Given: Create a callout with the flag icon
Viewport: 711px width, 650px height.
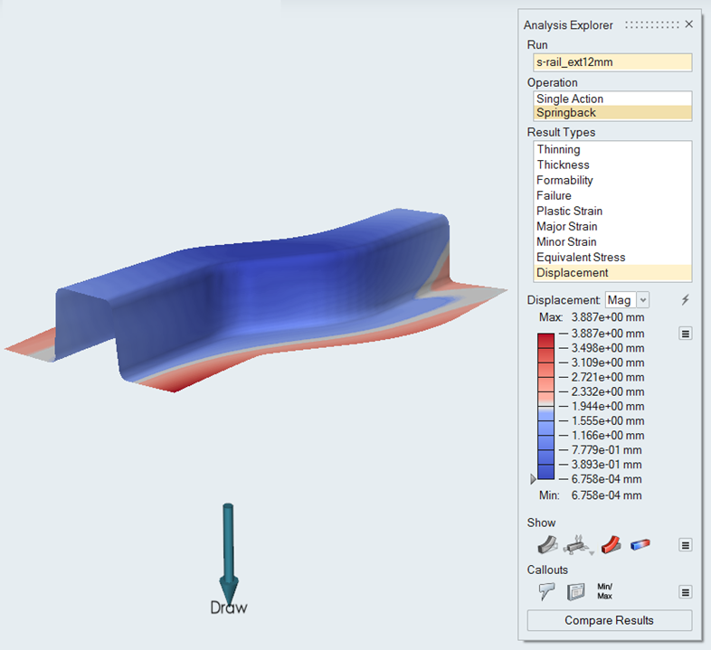Looking at the screenshot, I should click(547, 591).
